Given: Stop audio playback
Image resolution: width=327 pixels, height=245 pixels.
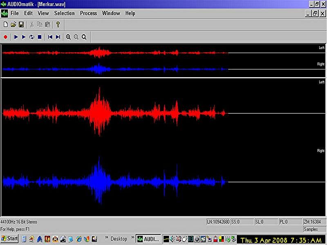Looking at the screenshot, I should pyautogui.click(x=40, y=37).
